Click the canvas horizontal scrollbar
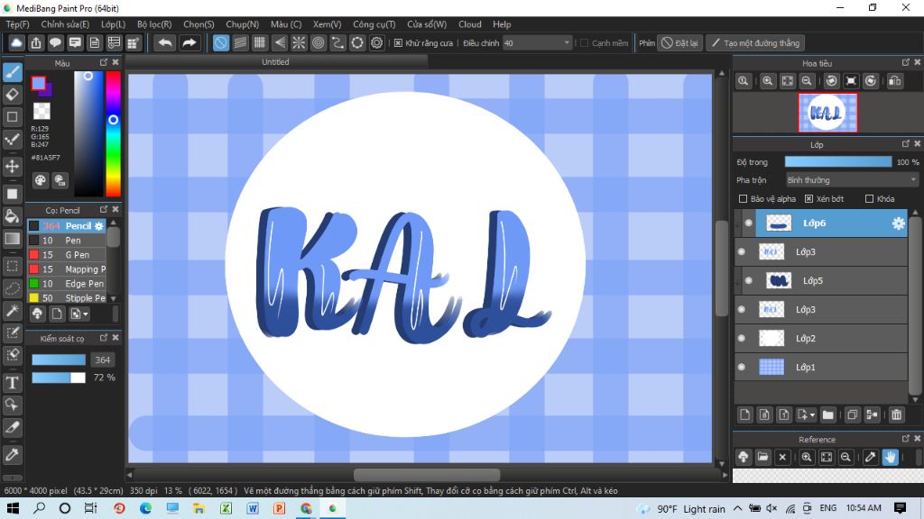924x519 pixels. click(x=427, y=474)
